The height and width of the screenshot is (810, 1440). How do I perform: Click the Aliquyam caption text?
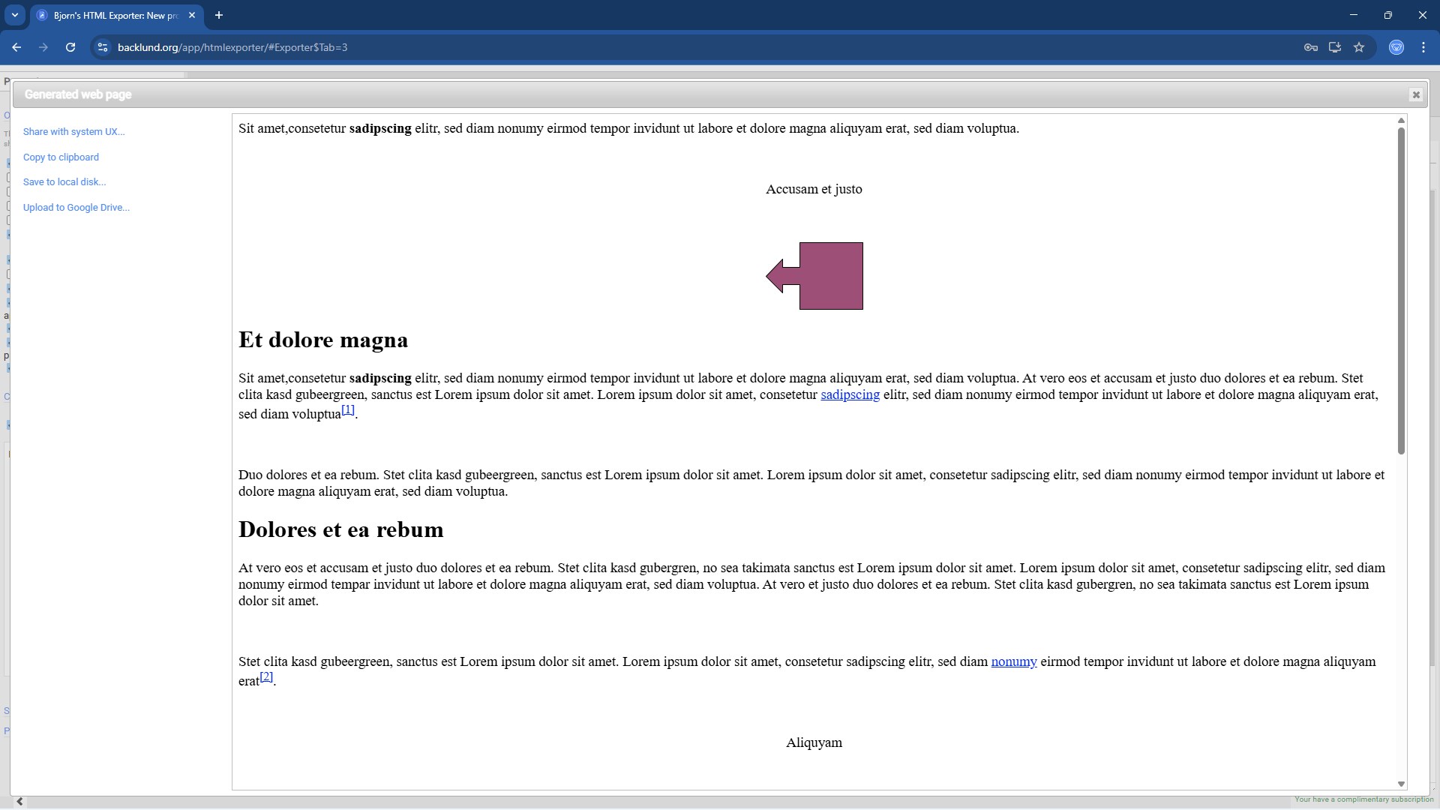coord(814,743)
